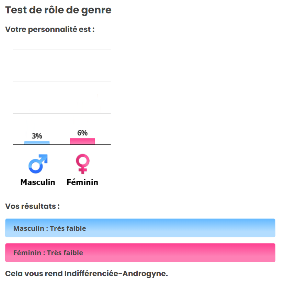Click the 6% label above pink bar
The width and height of the screenshot is (284, 282).
click(x=82, y=133)
